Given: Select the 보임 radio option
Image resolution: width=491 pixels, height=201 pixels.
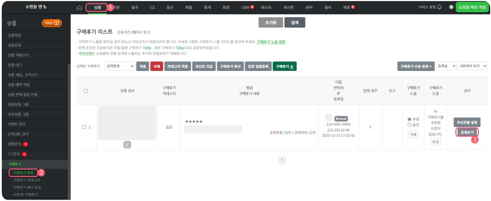Looking at the screenshot, I should tap(410, 119).
